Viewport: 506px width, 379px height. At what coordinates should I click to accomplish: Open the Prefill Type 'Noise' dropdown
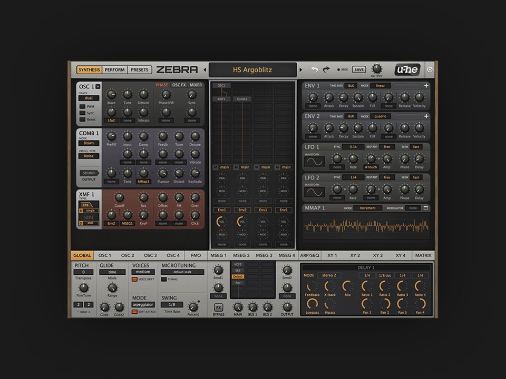pyautogui.click(x=89, y=156)
